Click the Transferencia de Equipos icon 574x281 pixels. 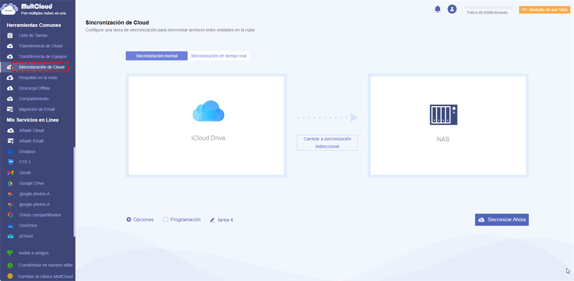(10, 56)
